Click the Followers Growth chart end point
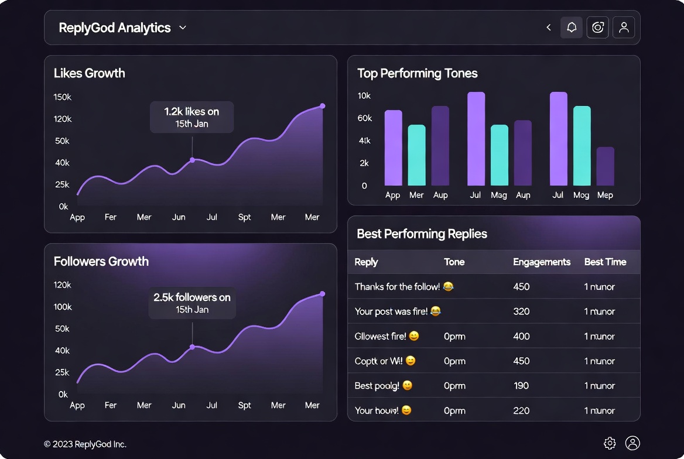 tap(322, 294)
